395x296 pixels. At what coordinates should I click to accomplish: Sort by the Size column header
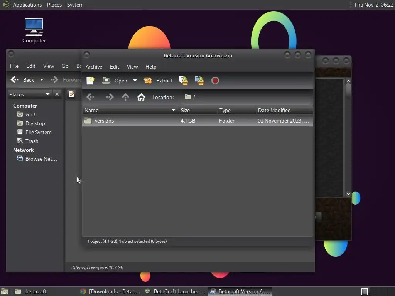point(198,110)
